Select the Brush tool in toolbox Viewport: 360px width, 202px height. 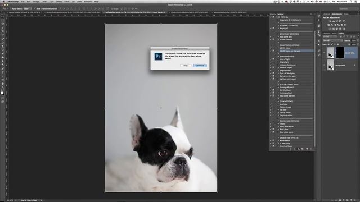tap(3, 43)
